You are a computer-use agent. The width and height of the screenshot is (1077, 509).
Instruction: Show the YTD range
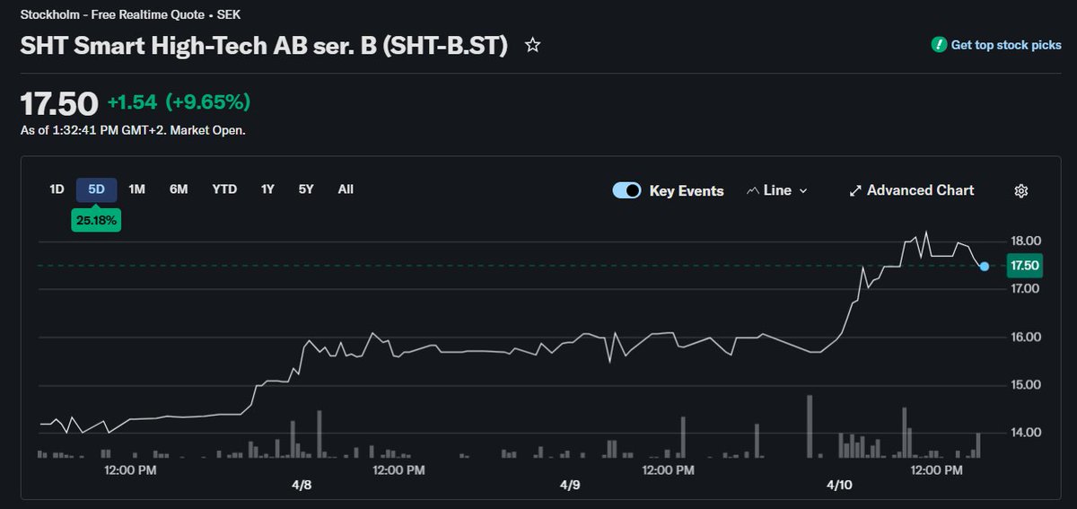pos(224,189)
